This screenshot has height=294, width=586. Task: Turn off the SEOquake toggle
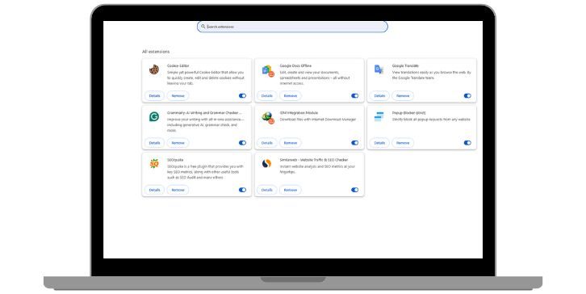coord(242,190)
